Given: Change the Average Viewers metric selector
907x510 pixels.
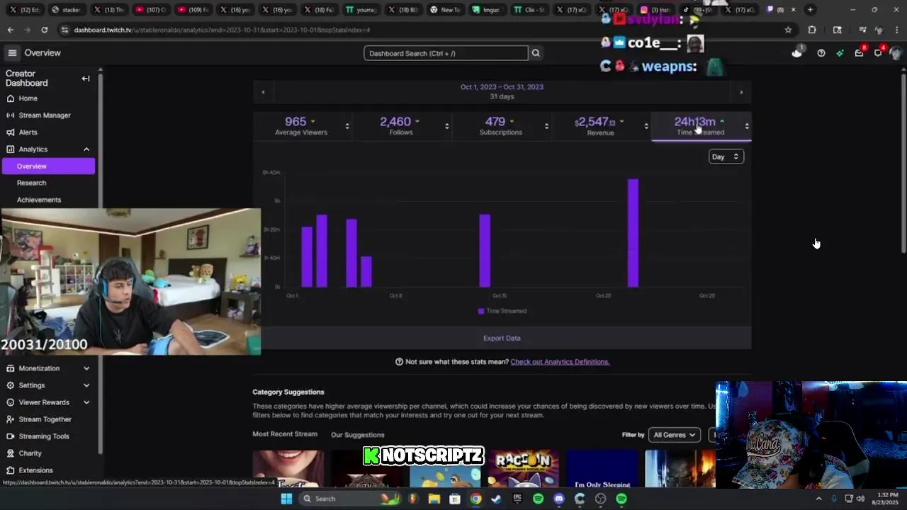Looking at the screenshot, I should [347, 126].
